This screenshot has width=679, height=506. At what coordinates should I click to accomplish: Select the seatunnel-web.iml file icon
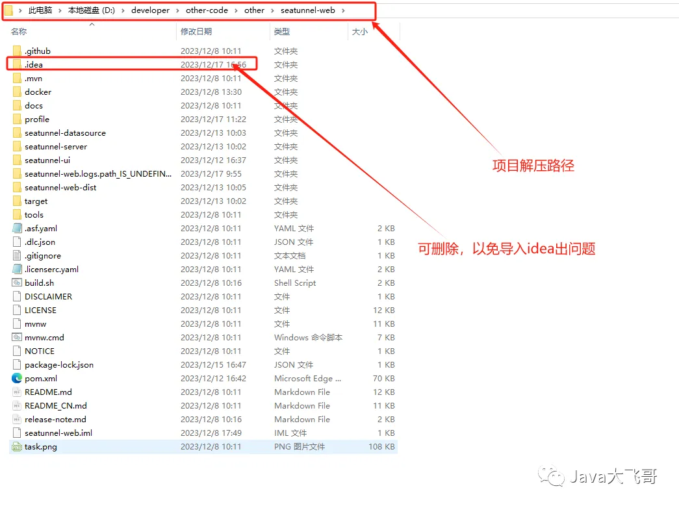tap(17, 433)
